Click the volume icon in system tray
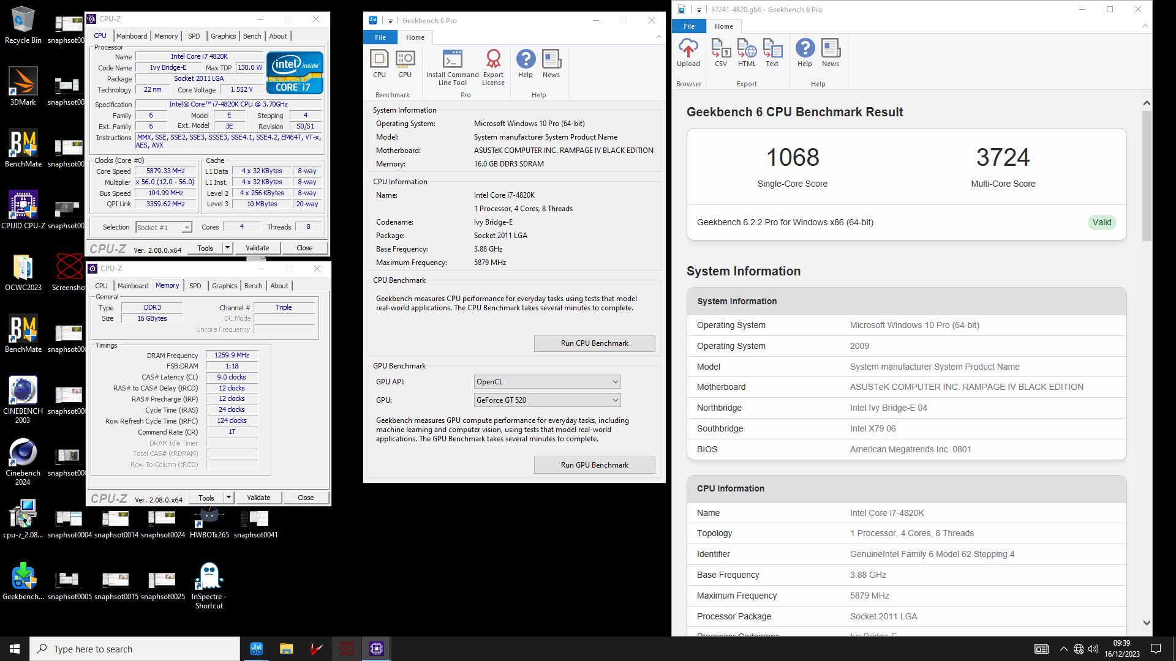The height and width of the screenshot is (661, 1176). [1093, 649]
